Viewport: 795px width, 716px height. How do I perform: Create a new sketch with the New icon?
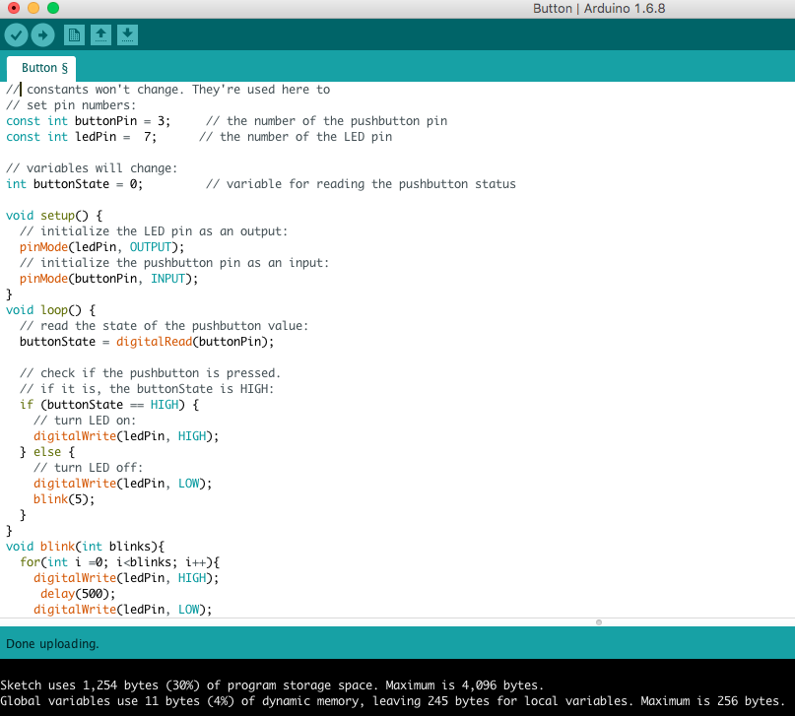(x=74, y=35)
